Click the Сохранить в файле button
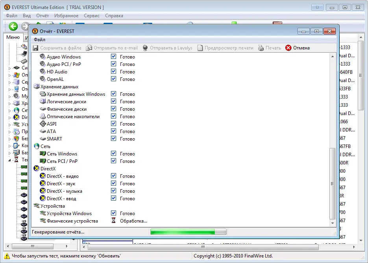The height and width of the screenshot is (263, 368). (x=57, y=48)
